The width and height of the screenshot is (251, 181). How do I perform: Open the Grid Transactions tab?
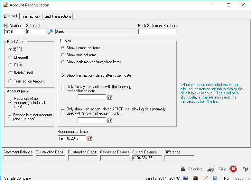coord(58,16)
